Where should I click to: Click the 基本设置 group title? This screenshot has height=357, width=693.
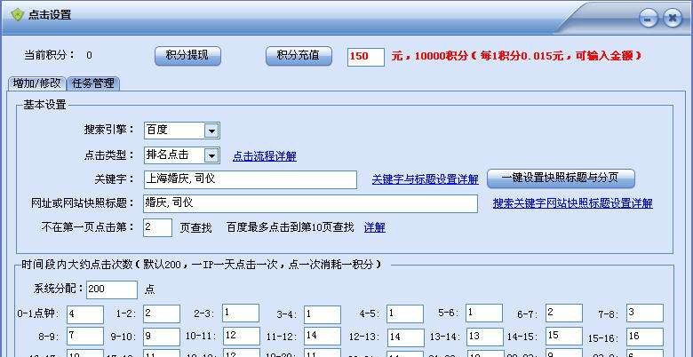click(44, 105)
